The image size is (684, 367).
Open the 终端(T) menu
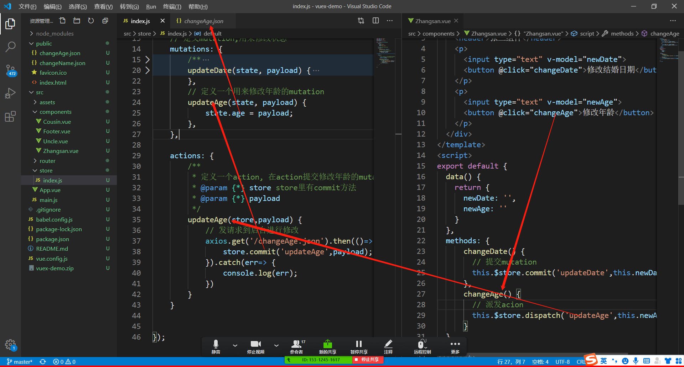pyautogui.click(x=172, y=6)
